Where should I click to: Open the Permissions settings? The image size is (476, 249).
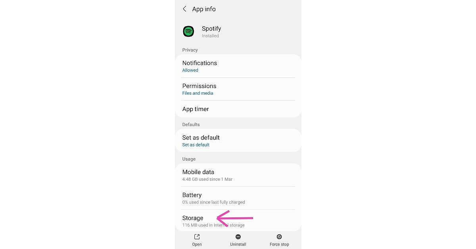[x=199, y=86]
